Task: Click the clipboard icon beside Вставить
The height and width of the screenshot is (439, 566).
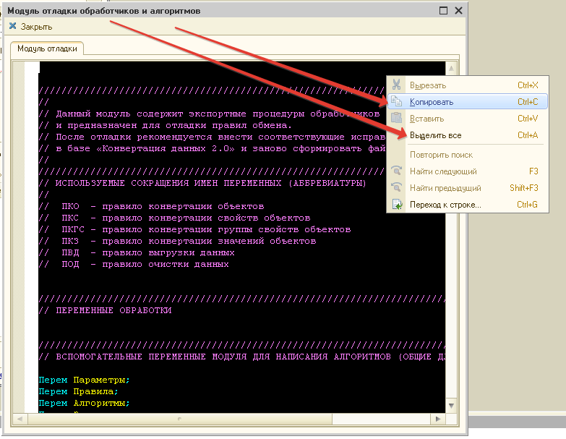Action: 396,119
